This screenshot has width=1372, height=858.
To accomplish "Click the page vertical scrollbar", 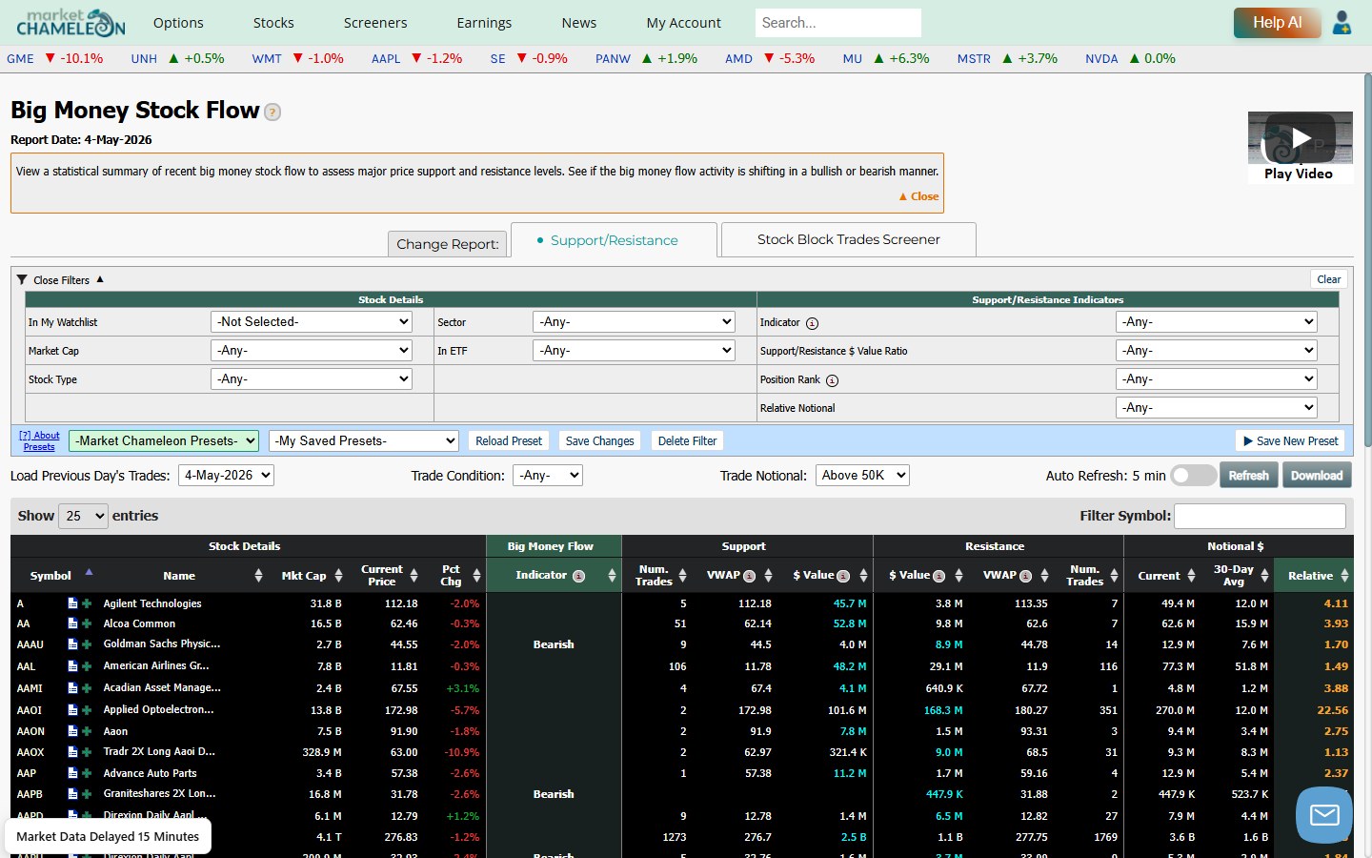I will click(x=1367, y=262).
